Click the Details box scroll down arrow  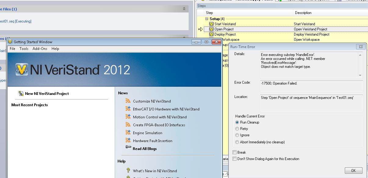[360, 75]
